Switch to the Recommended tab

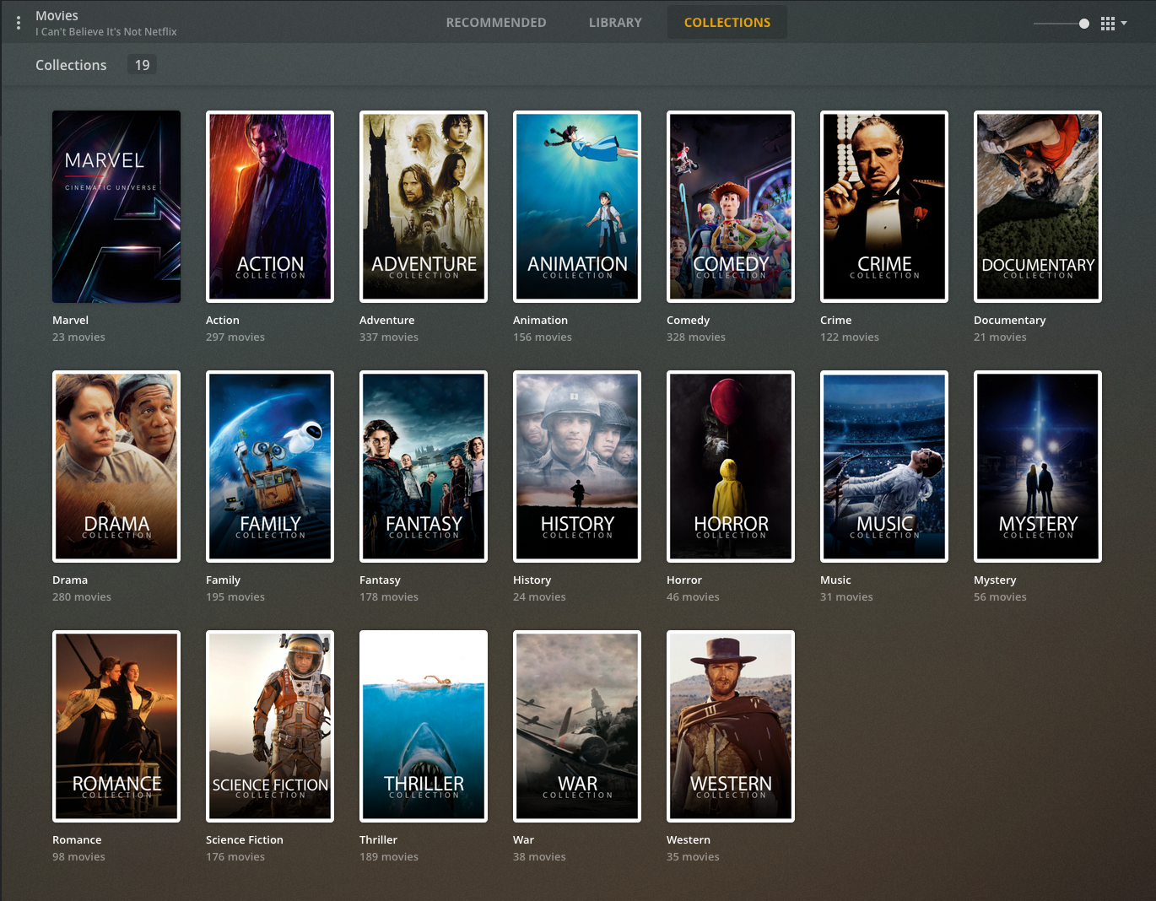pyautogui.click(x=496, y=23)
